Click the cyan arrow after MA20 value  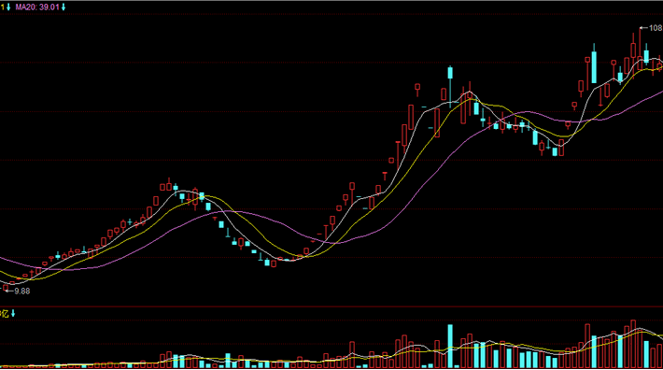[63, 7]
